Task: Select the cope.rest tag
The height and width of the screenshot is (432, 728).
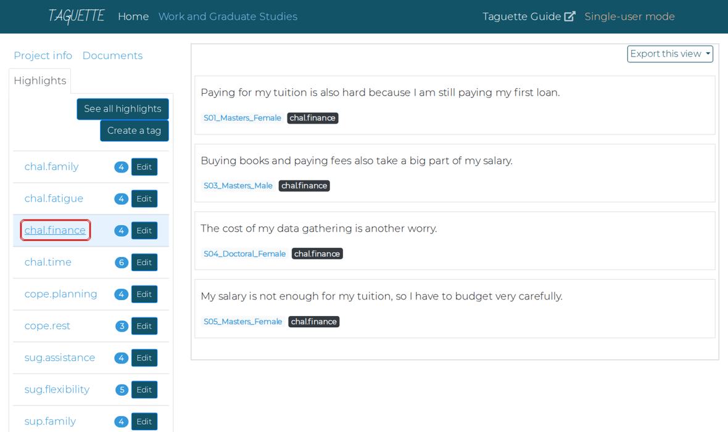Action: 48,326
